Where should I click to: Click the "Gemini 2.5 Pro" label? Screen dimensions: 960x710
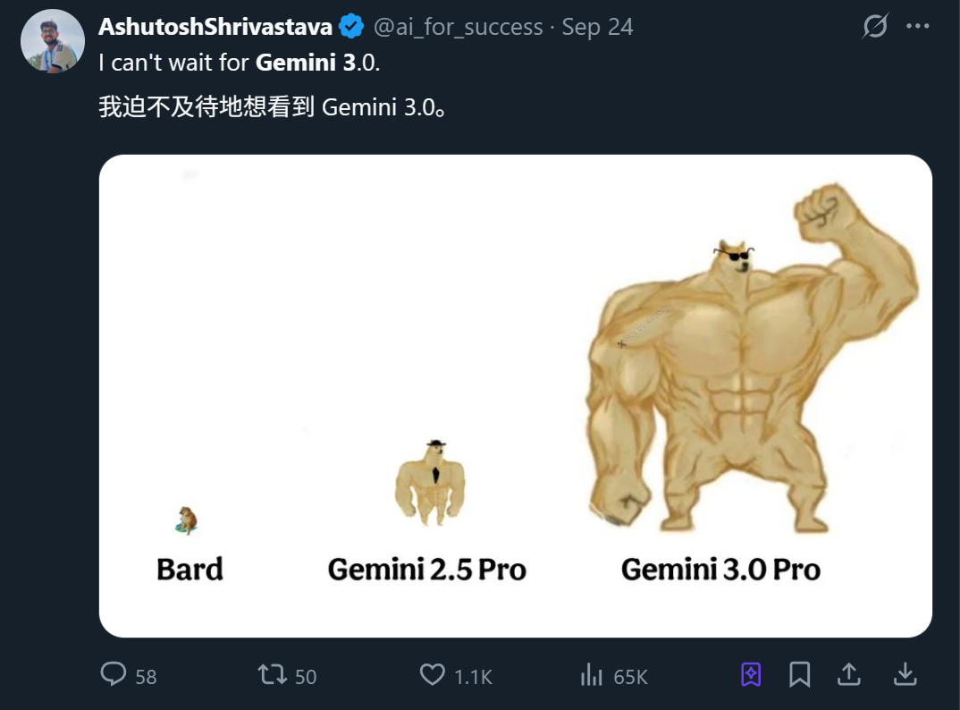pos(426,569)
